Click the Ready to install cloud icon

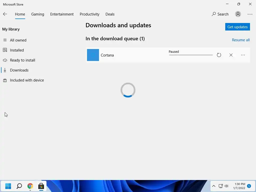5,60
